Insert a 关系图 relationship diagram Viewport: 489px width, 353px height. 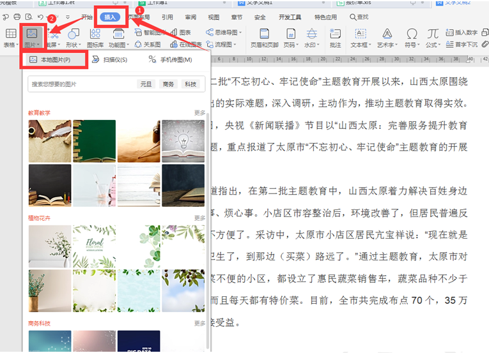point(148,45)
